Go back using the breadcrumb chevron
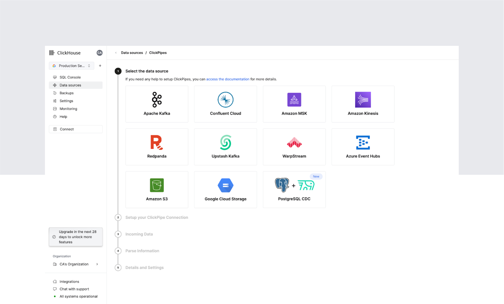 point(116,53)
